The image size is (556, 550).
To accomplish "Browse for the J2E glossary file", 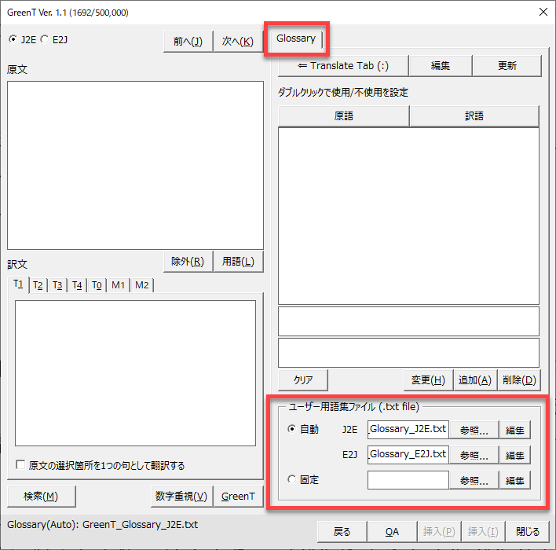I will [474, 431].
